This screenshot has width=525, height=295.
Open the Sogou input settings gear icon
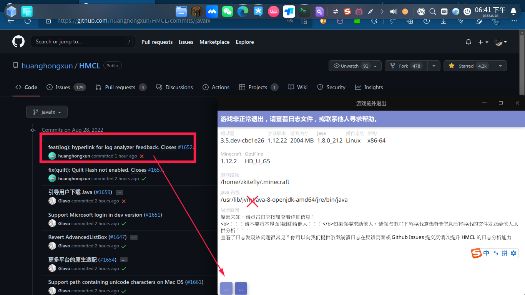(x=513, y=253)
